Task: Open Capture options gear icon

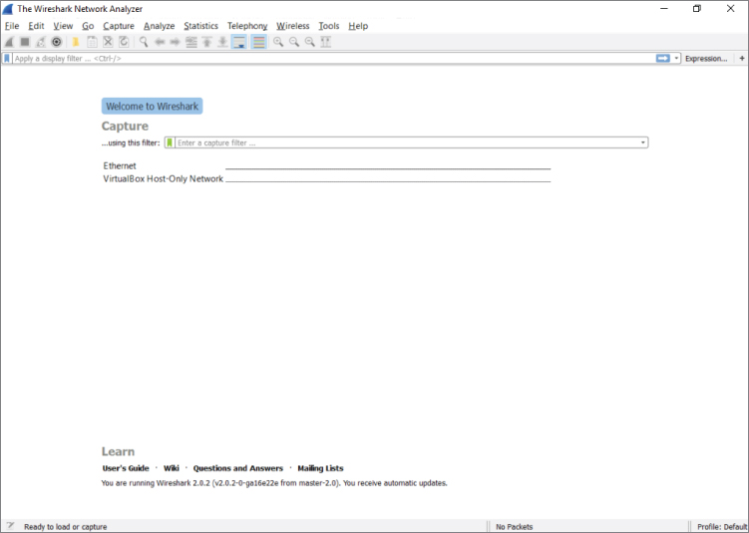Action: pyautogui.click(x=57, y=42)
